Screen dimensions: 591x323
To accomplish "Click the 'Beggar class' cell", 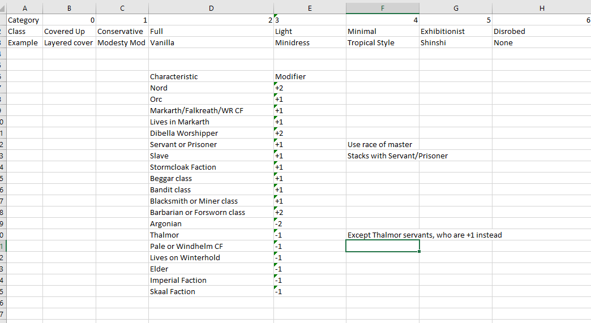I will (211, 178).
